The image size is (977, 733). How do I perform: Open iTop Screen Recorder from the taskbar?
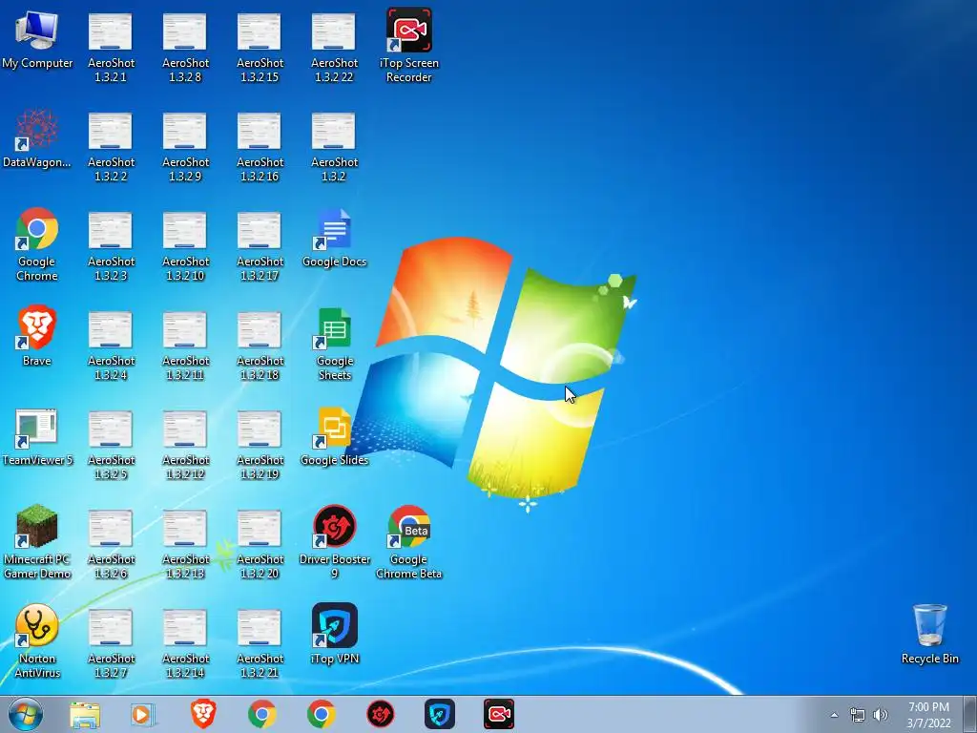coord(499,714)
